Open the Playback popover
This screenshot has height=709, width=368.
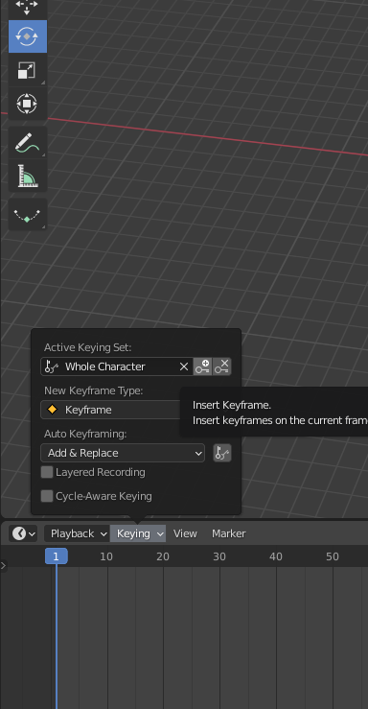coord(77,533)
